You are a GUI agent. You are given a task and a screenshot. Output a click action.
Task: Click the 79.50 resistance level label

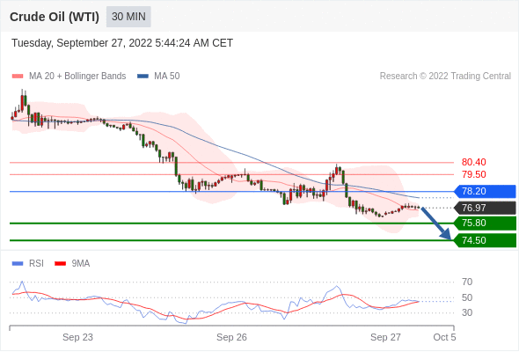474,174
